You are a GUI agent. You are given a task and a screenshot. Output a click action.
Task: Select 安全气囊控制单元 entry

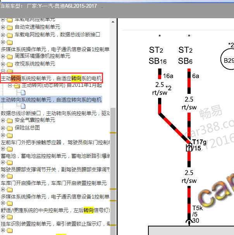click(35, 120)
